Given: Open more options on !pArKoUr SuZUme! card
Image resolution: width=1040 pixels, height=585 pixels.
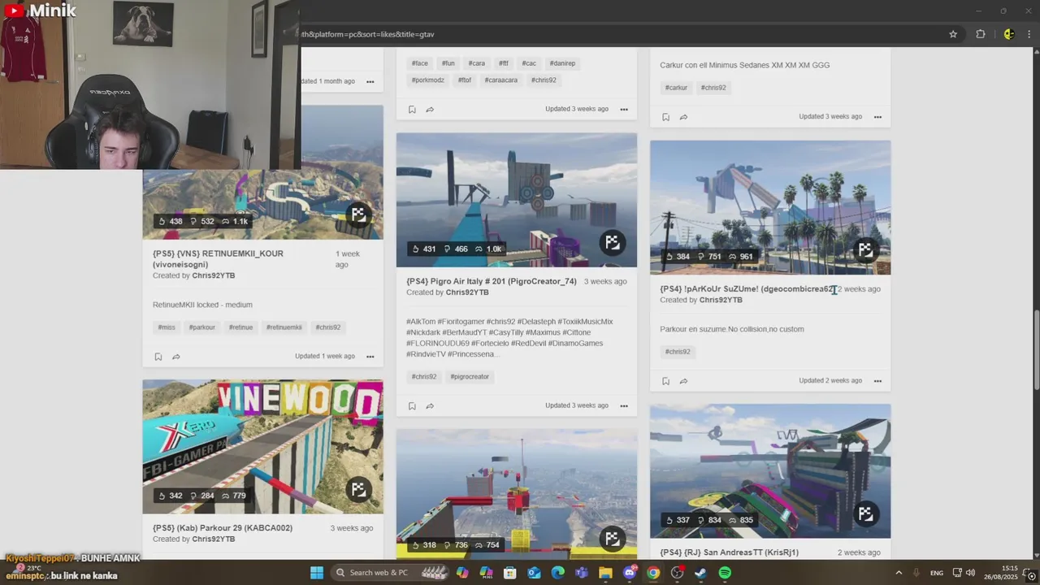Looking at the screenshot, I should pyautogui.click(x=877, y=381).
